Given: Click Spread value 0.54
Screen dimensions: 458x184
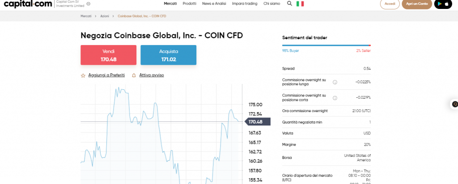Looking at the screenshot, I should click(x=367, y=69).
